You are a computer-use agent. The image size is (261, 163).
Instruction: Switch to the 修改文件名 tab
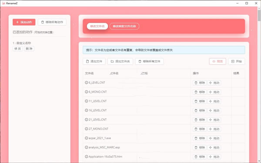(x=97, y=26)
